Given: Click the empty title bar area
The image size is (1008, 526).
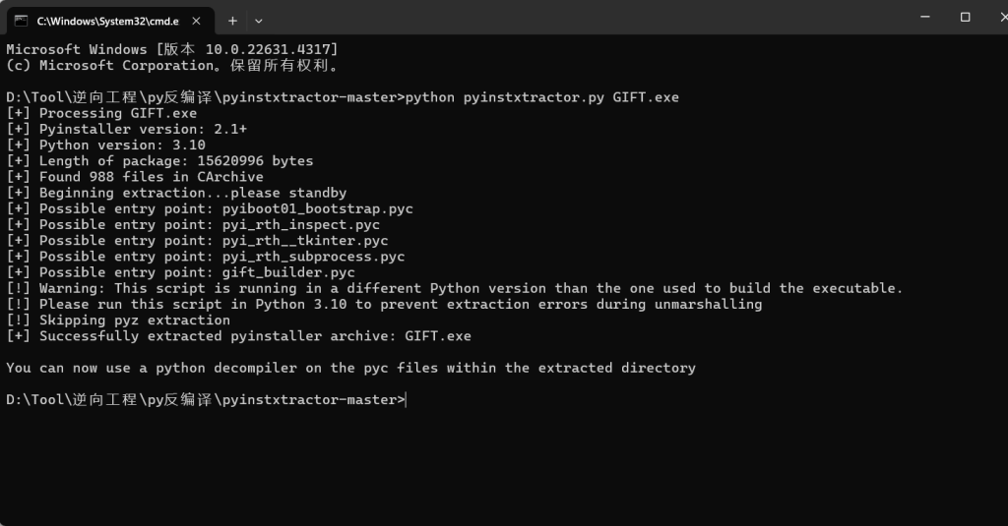Looking at the screenshot, I should tap(591, 18).
